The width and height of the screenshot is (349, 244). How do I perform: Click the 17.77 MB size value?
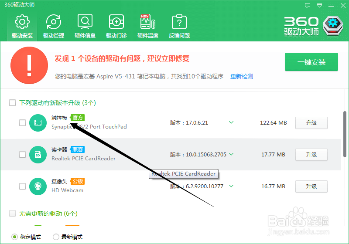click(273, 154)
